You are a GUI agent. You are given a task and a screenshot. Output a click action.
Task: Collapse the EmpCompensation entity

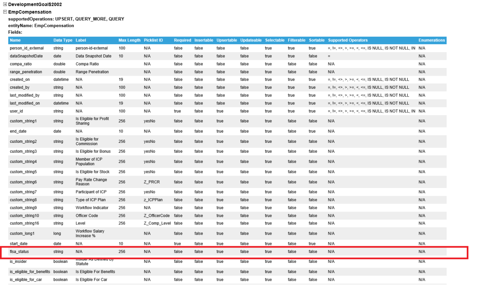coord(5,12)
